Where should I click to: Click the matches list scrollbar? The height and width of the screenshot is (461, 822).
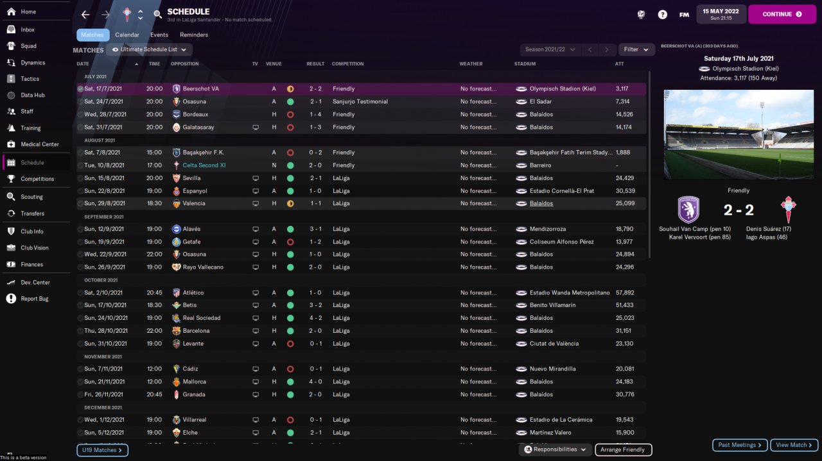tap(650, 164)
